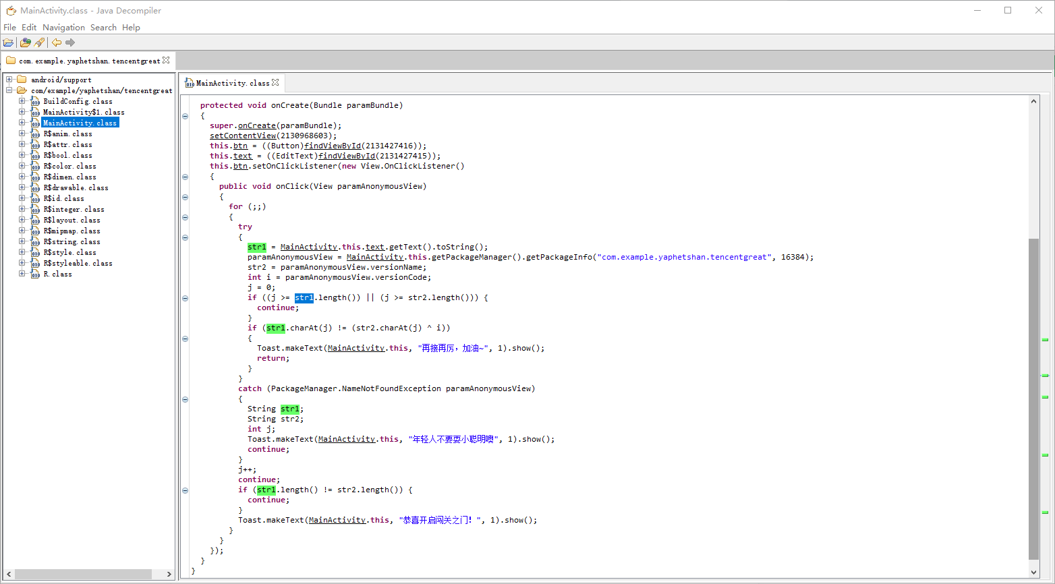Select R$mipmap.class in the tree
This screenshot has height=584, width=1055.
point(72,231)
